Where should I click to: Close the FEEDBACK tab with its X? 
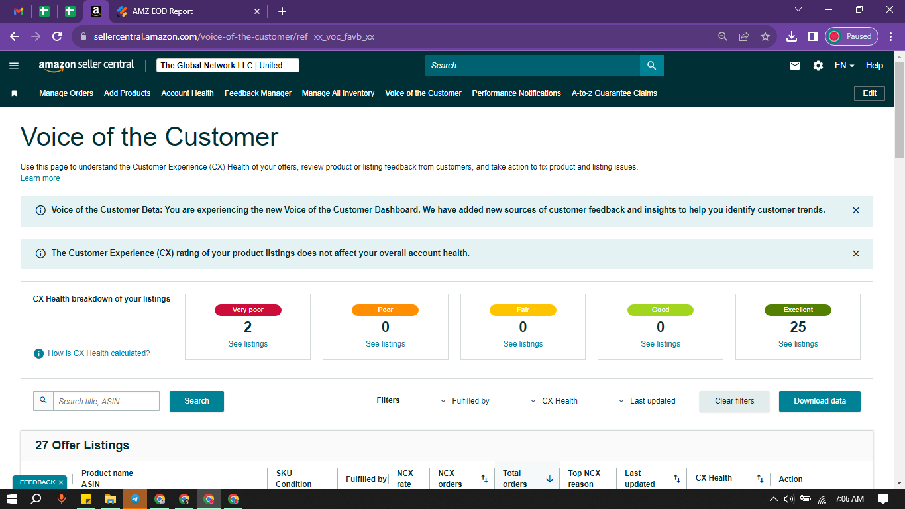[61, 482]
